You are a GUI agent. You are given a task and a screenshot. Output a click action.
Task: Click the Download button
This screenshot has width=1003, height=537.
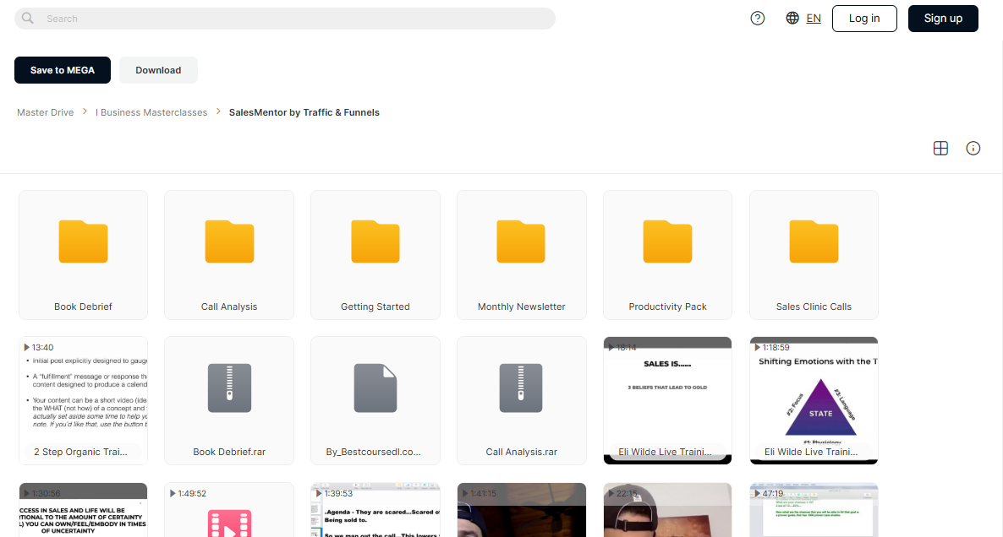(x=158, y=70)
